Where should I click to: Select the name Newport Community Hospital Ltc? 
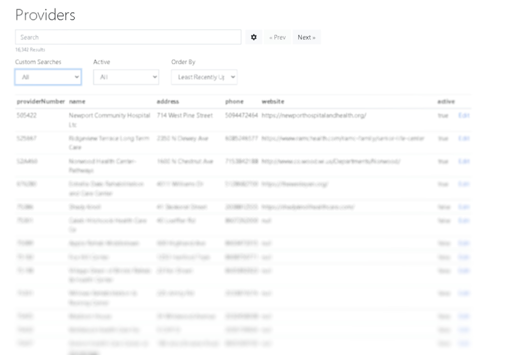pos(110,120)
